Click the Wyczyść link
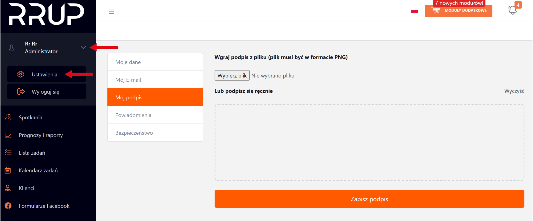Screen dimensions: 533x221 (x=514, y=91)
